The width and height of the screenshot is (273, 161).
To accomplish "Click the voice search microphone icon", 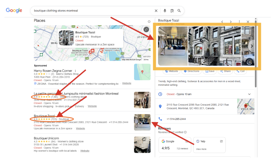I will click(x=165, y=11).
